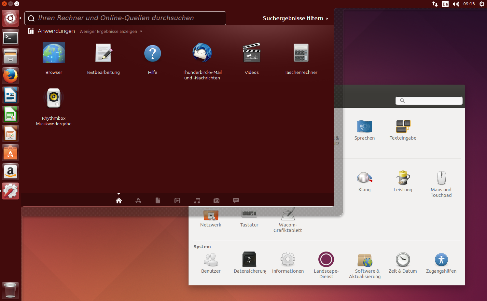The width and height of the screenshot is (487, 301).
Task: Open Zugangshilfen accessibility settings
Action: pos(441,263)
